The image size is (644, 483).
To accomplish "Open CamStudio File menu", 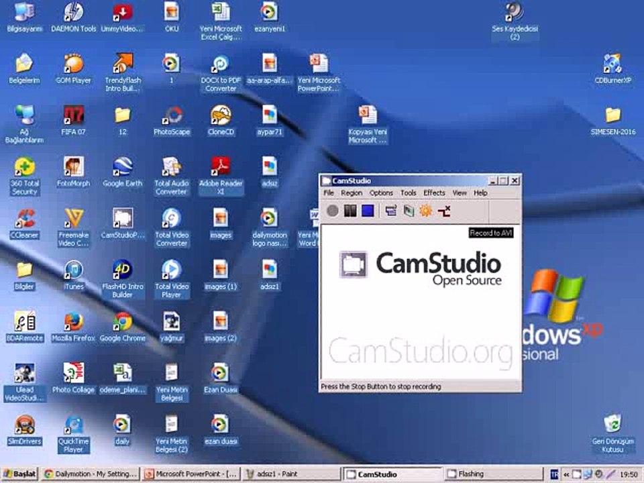I will pyautogui.click(x=329, y=193).
